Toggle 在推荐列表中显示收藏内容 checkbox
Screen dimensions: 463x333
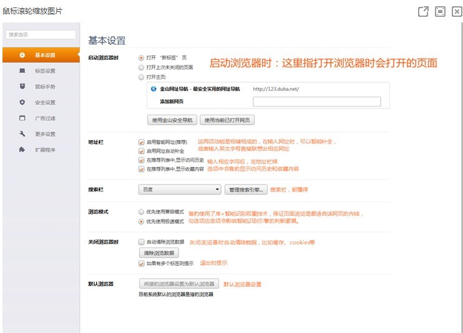[142, 169]
